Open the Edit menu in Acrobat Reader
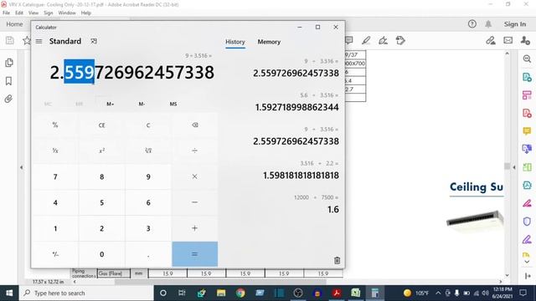 tap(19, 13)
